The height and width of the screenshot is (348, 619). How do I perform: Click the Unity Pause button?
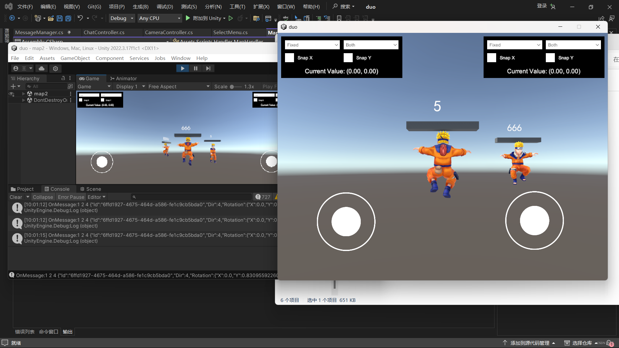pos(195,68)
